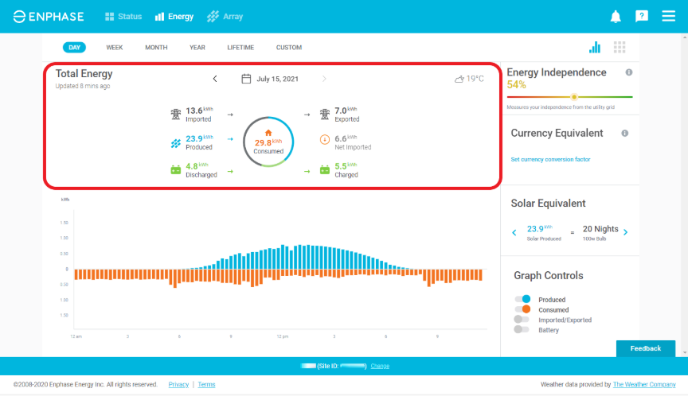The height and width of the screenshot is (396, 688).
Task: Show next Solar Equivalent comparison
Action: (x=626, y=233)
